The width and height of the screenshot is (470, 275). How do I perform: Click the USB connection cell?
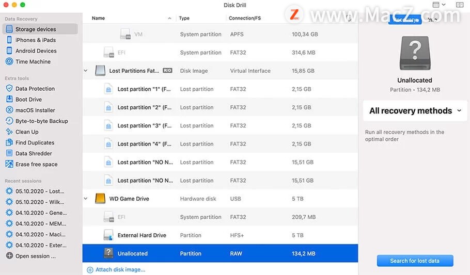(x=236, y=199)
